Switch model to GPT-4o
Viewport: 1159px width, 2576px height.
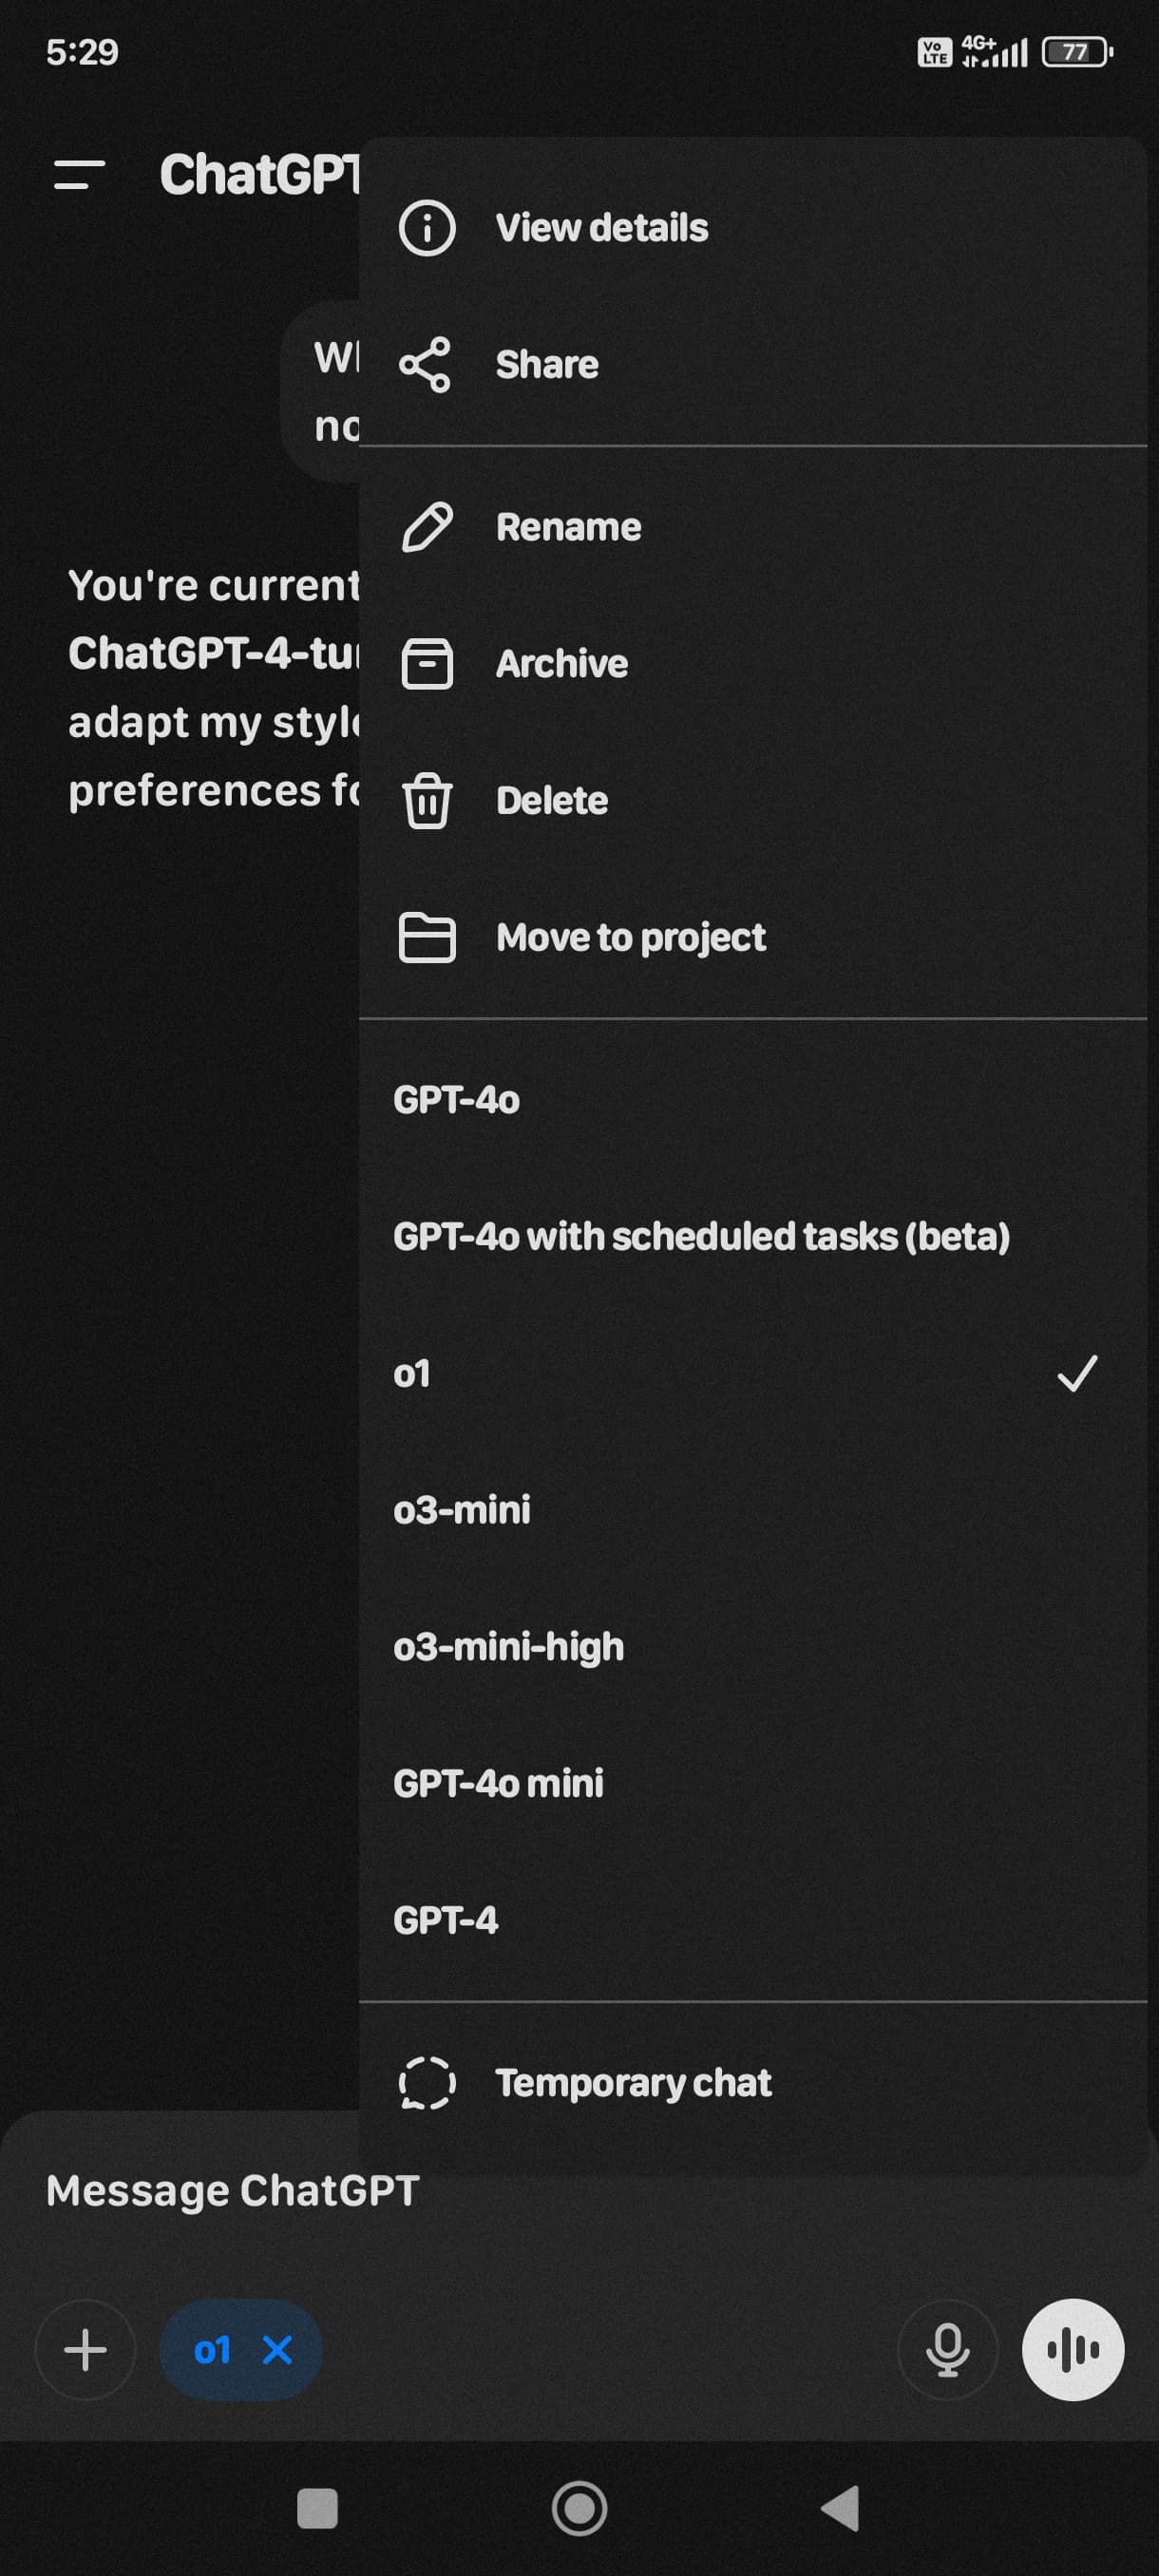coord(752,1100)
